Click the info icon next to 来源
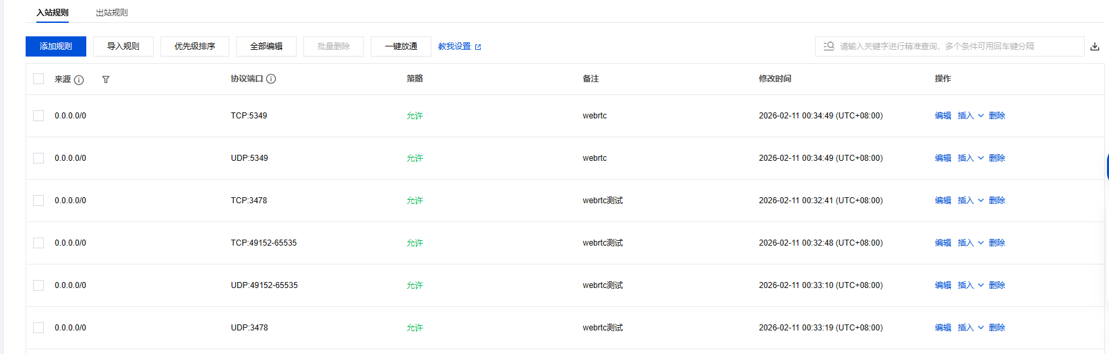The height and width of the screenshot is (354, 1109). click(x=79, y=79)
